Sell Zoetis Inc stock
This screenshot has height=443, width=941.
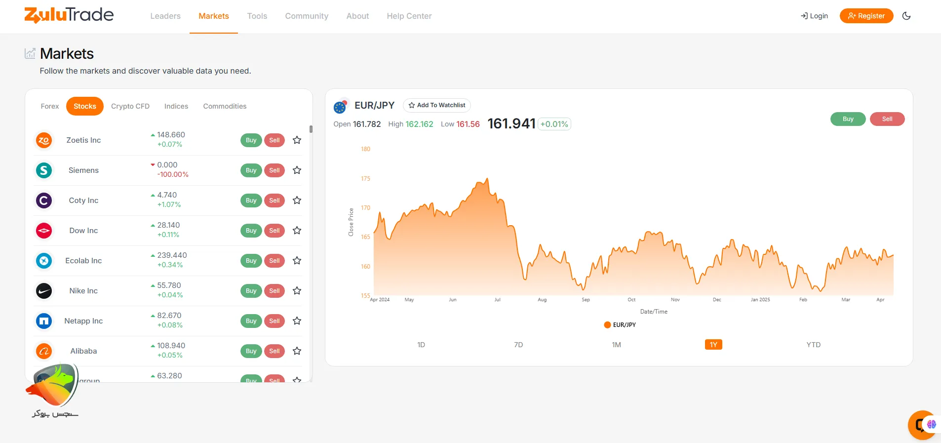[274, 140]
